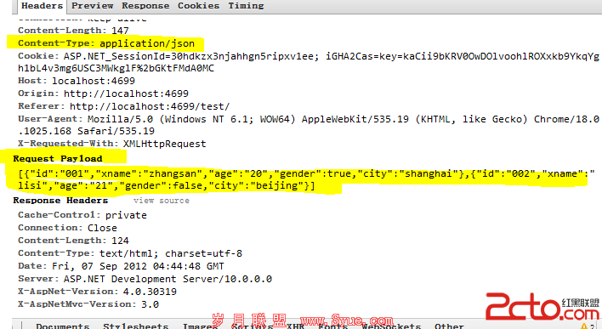602x329 pixels.
Task: Filter network by Documents
Action: tap(63, 326)
